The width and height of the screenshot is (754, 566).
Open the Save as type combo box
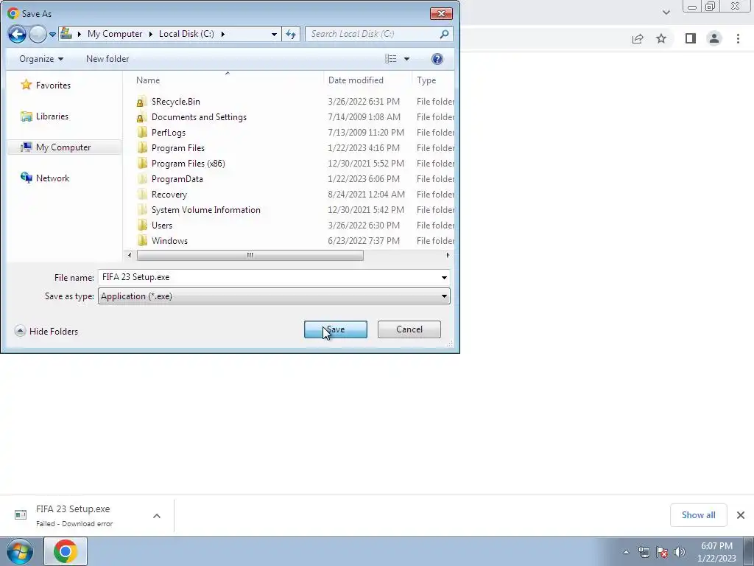tap(274, 296)
